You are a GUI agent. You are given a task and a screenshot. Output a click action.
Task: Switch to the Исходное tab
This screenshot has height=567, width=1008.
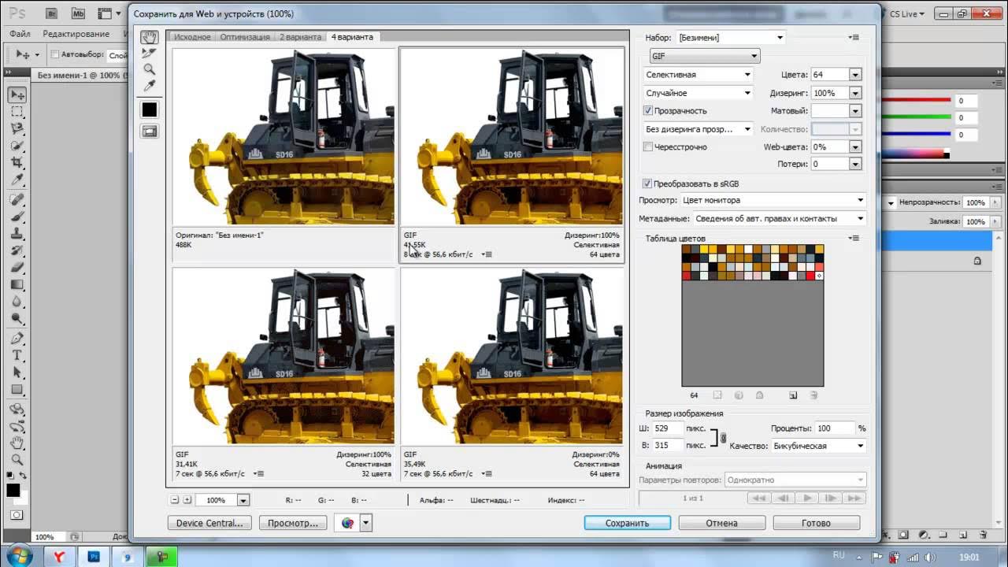point(192,37)
